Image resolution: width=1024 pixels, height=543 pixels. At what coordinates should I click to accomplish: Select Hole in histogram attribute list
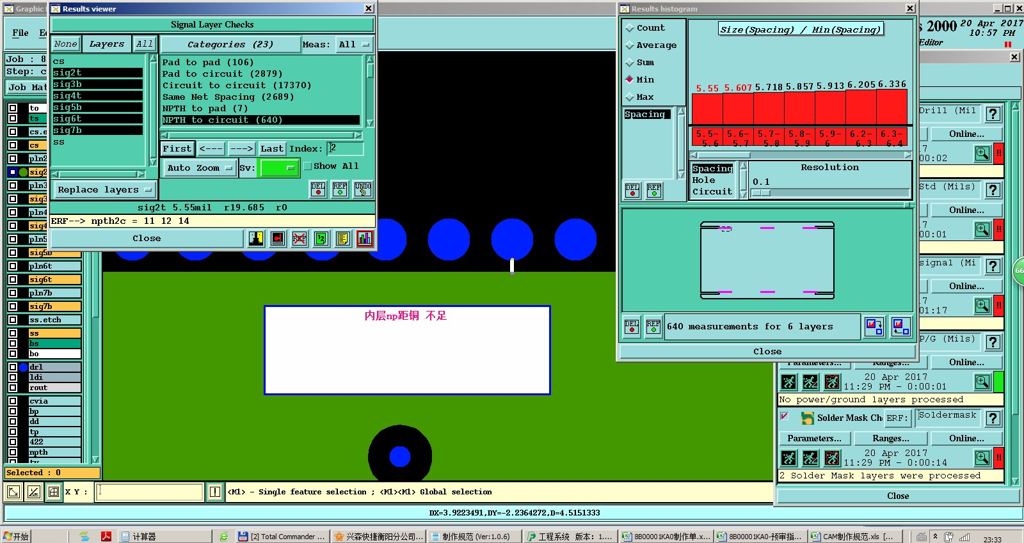click(703, 180)
